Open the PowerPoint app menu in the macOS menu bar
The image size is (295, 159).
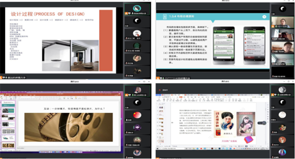pos(4,92)
